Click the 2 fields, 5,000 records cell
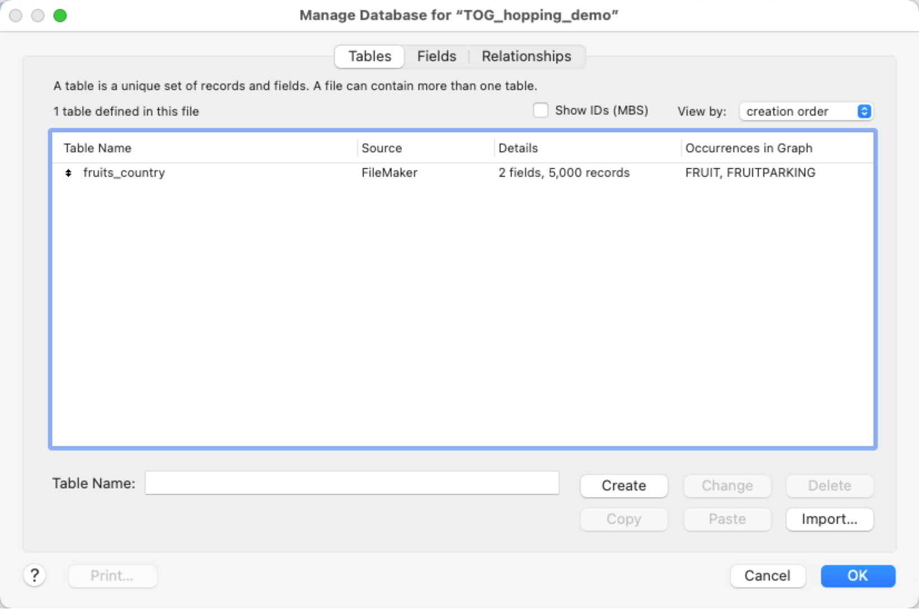 coord(564,173)
